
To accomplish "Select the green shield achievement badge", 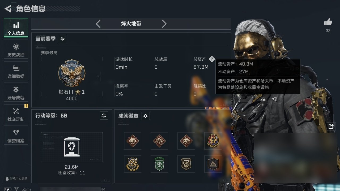I will (x=159, y=164).
